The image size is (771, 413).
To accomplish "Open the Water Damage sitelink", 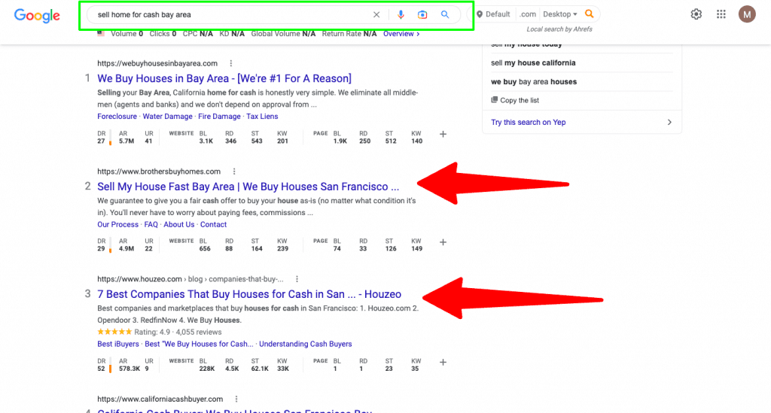I will 168,117.
